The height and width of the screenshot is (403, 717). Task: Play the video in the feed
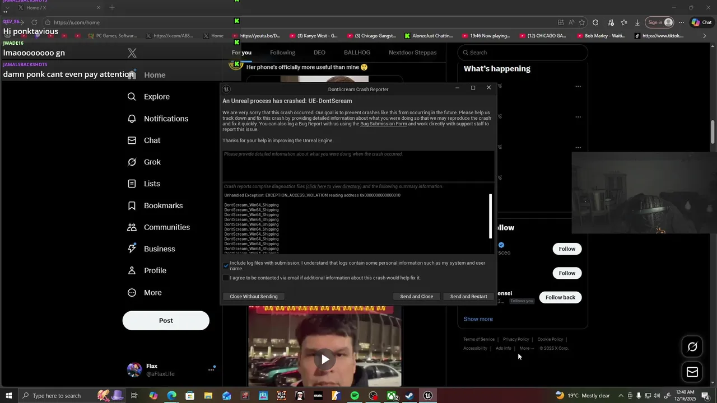tap(325, 359)
